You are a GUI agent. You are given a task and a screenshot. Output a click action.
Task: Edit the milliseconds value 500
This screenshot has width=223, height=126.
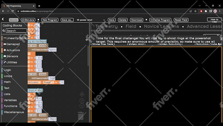coord(52,78)
